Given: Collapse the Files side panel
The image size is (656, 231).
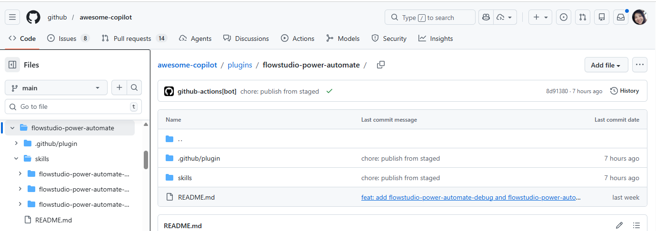Looking at the screenshot, I should 13,65.
